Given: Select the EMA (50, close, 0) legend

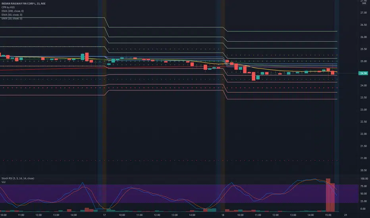Looking at the screenshot, I should tap(12, 15).
